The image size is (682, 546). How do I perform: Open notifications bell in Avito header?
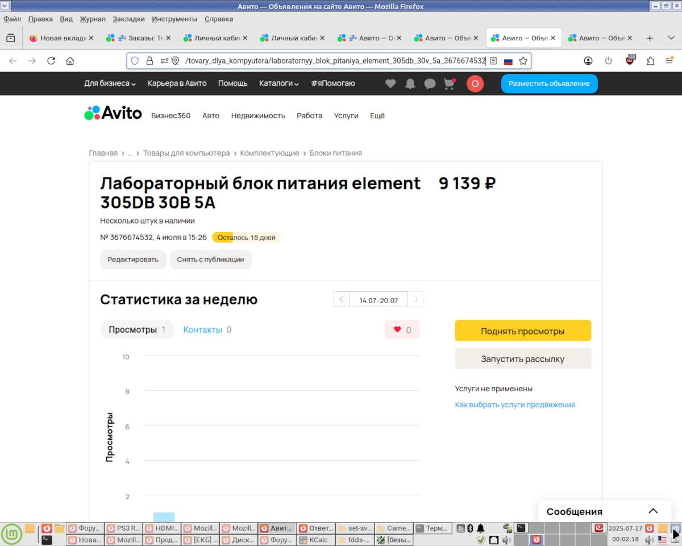click(x=410, y=84)
